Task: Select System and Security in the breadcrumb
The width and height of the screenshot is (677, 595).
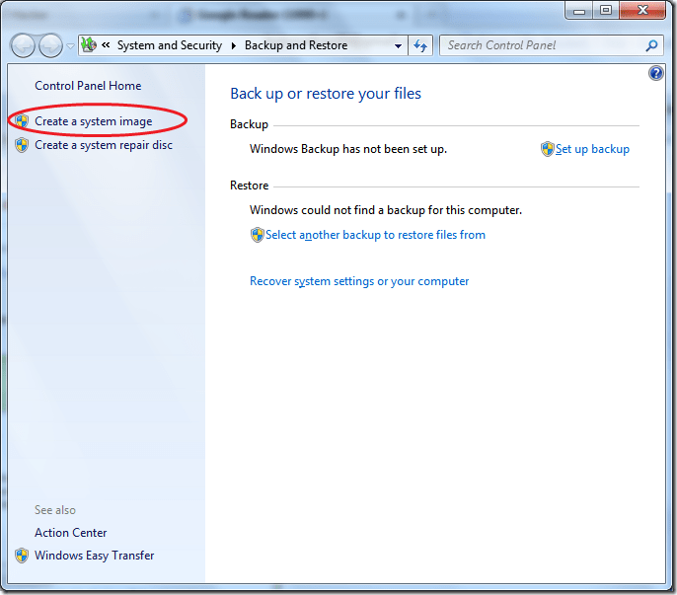Action: (170, 45)
